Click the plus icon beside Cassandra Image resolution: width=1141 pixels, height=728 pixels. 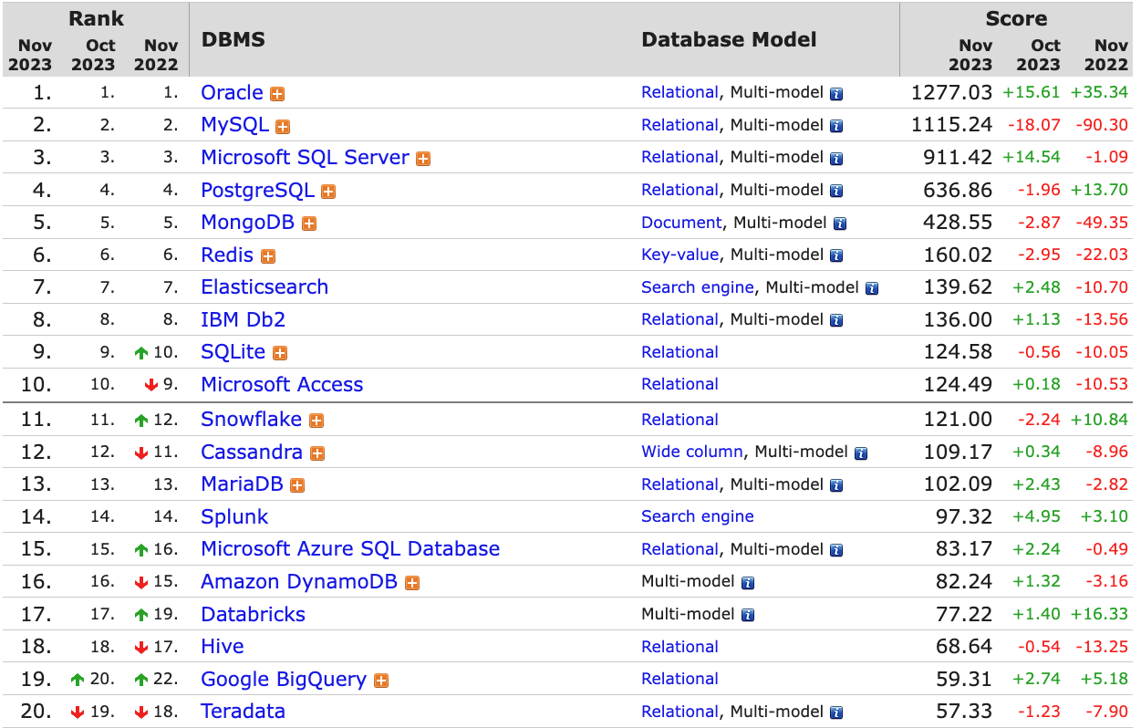pos(317,453)
